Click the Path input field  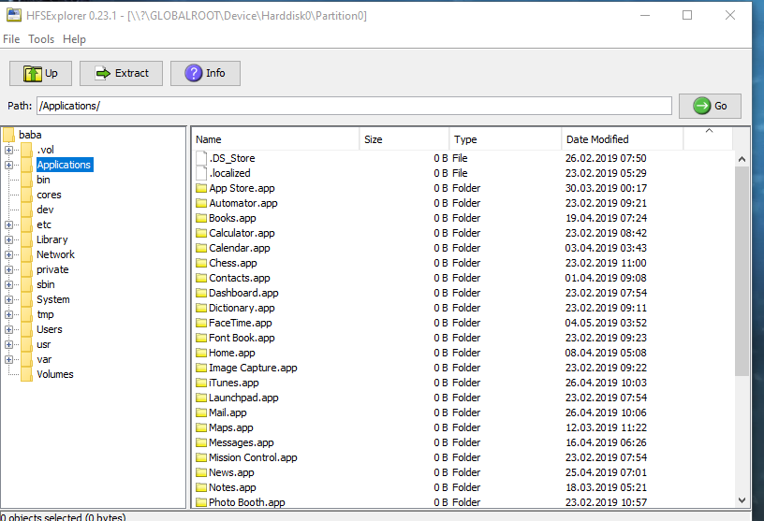[354, 106]
